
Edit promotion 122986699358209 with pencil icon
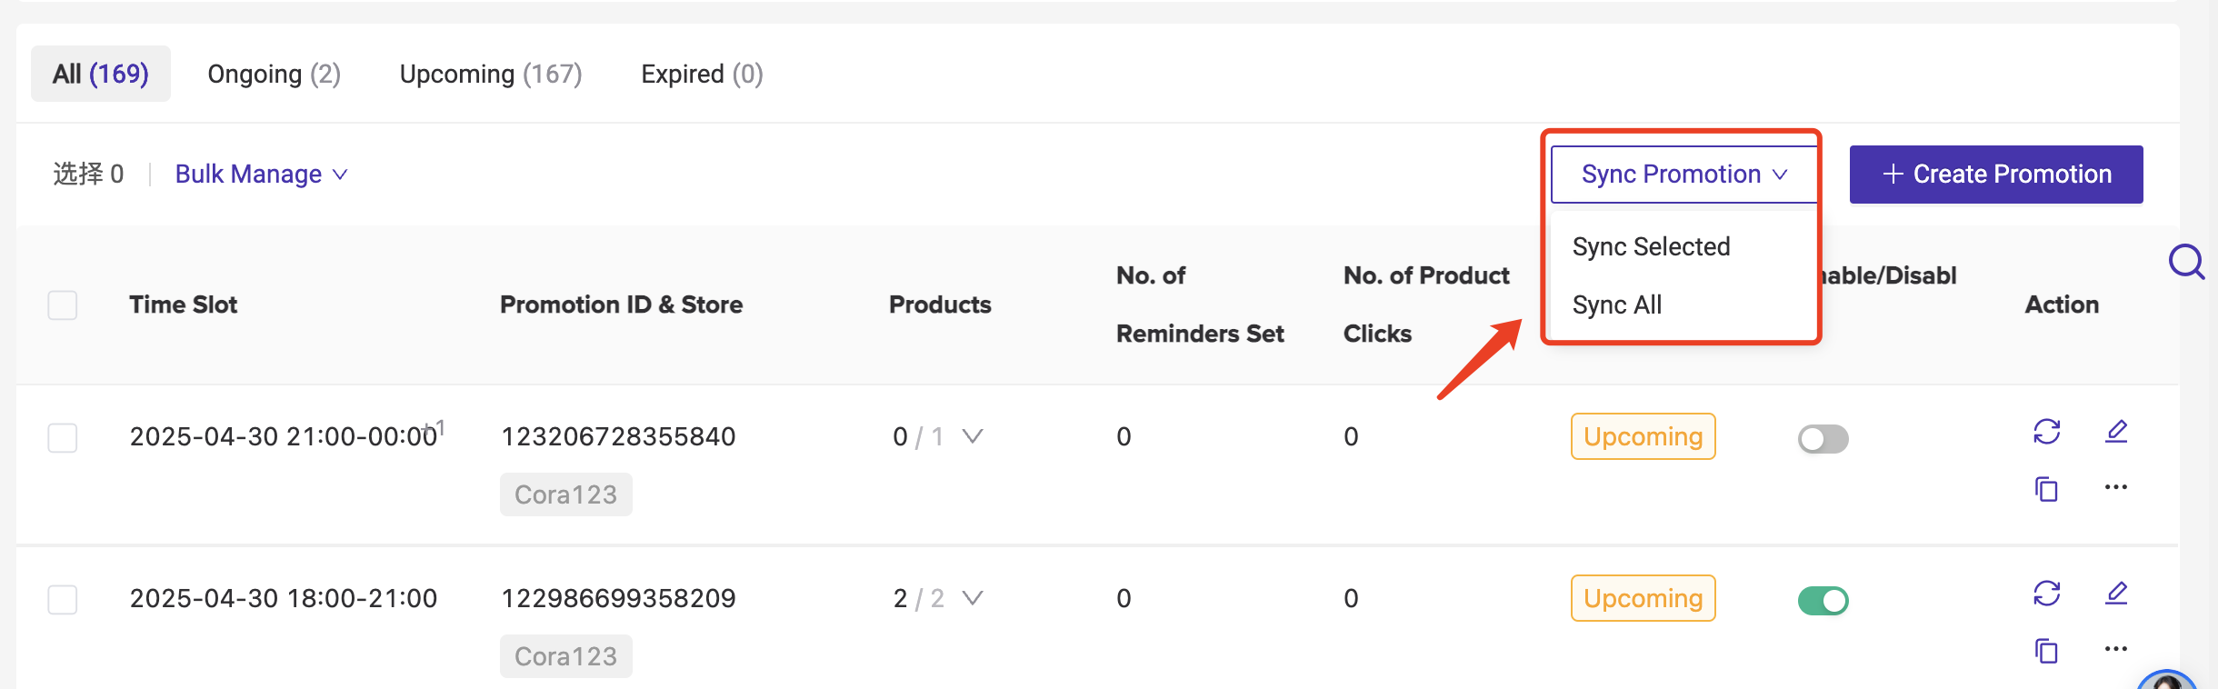click(x=2116, y=594)
